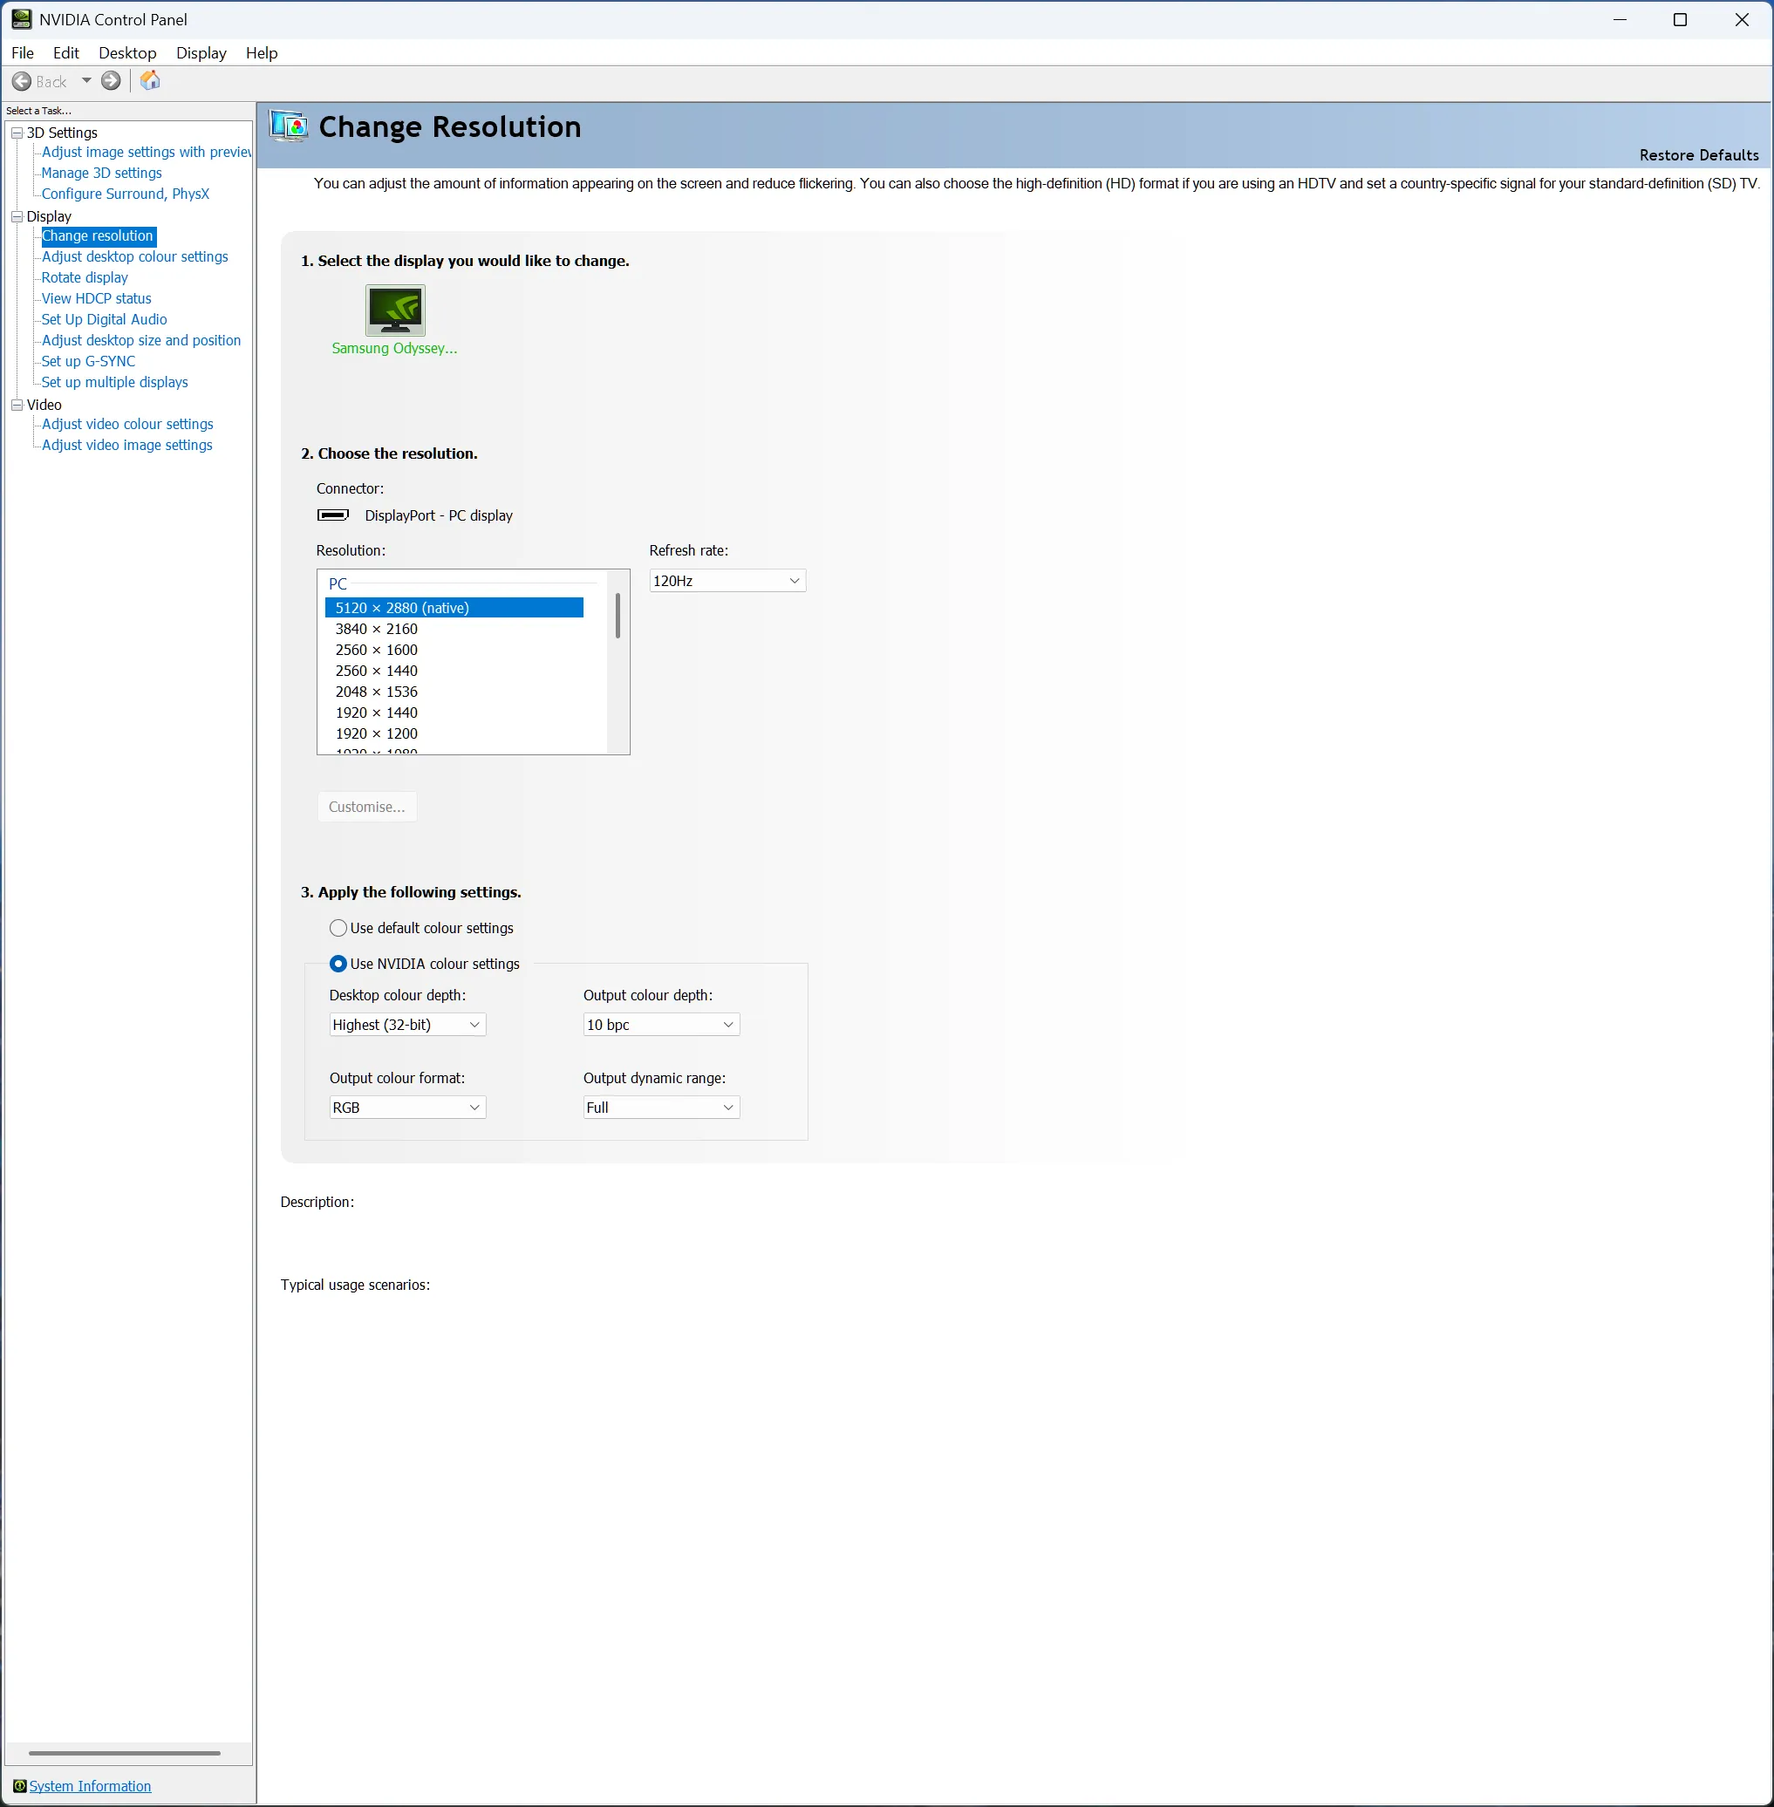The image size is (1774, 1807).
Task: Select resolution 5120 × 2880 (native)
Action: click(x=454, y=608)
